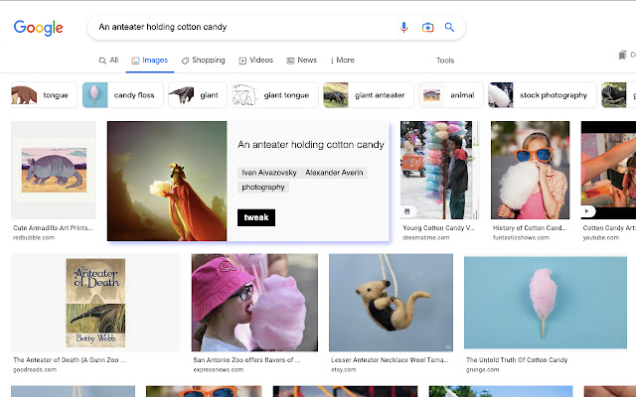Image resolution: width=636 pixels, height=397 pixels.
Task: Apply the animal filter chip
Action: tap(451, 95)
